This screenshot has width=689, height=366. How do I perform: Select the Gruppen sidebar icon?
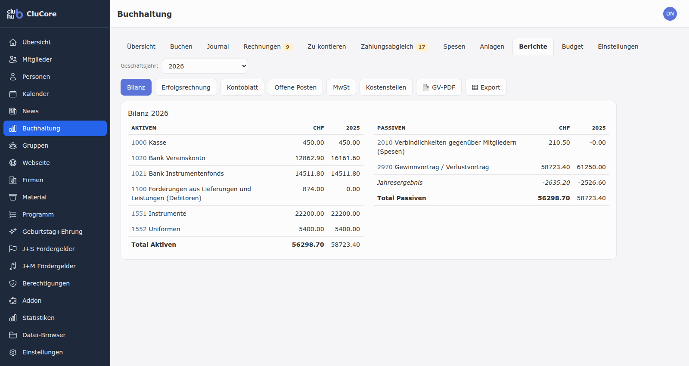[x=13, y=146]
